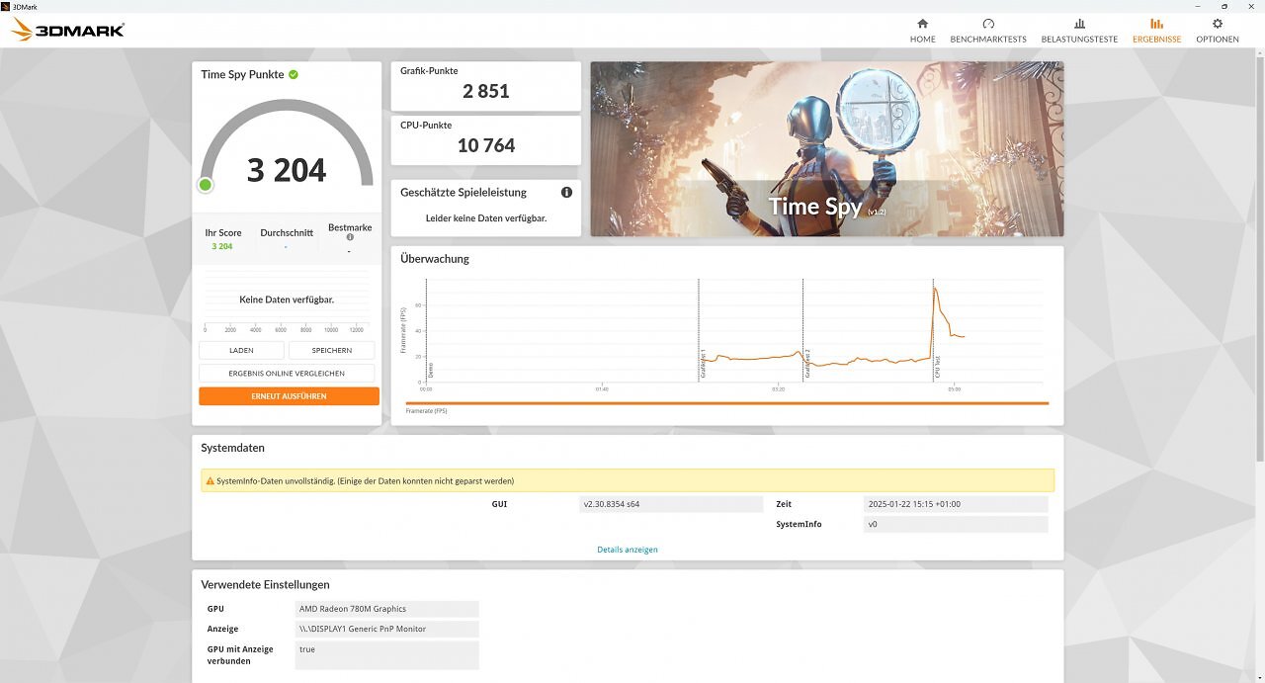The height and width of the screenshot is (683, 1265).
Task: Click the Grafiktest 1 marker in chart
Action: coord(703,364)
